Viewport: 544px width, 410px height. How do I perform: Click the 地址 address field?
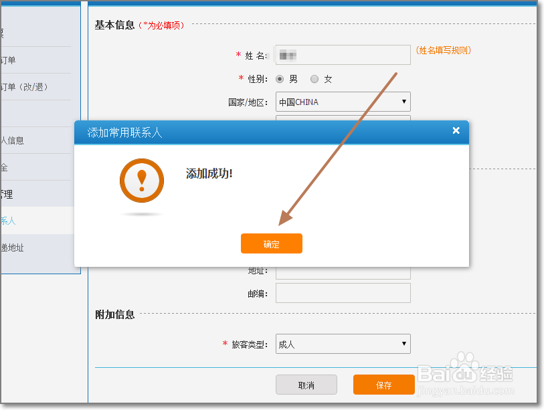[x=343, y=272]
